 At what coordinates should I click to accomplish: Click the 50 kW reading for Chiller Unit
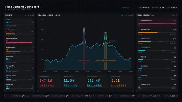coord(8,59)
